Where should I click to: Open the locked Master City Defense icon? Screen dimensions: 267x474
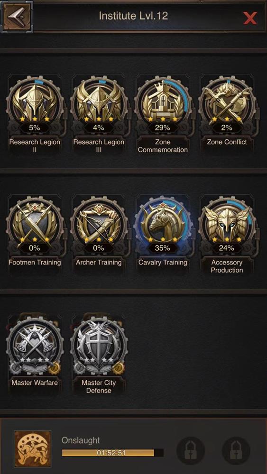pos(99,345)
